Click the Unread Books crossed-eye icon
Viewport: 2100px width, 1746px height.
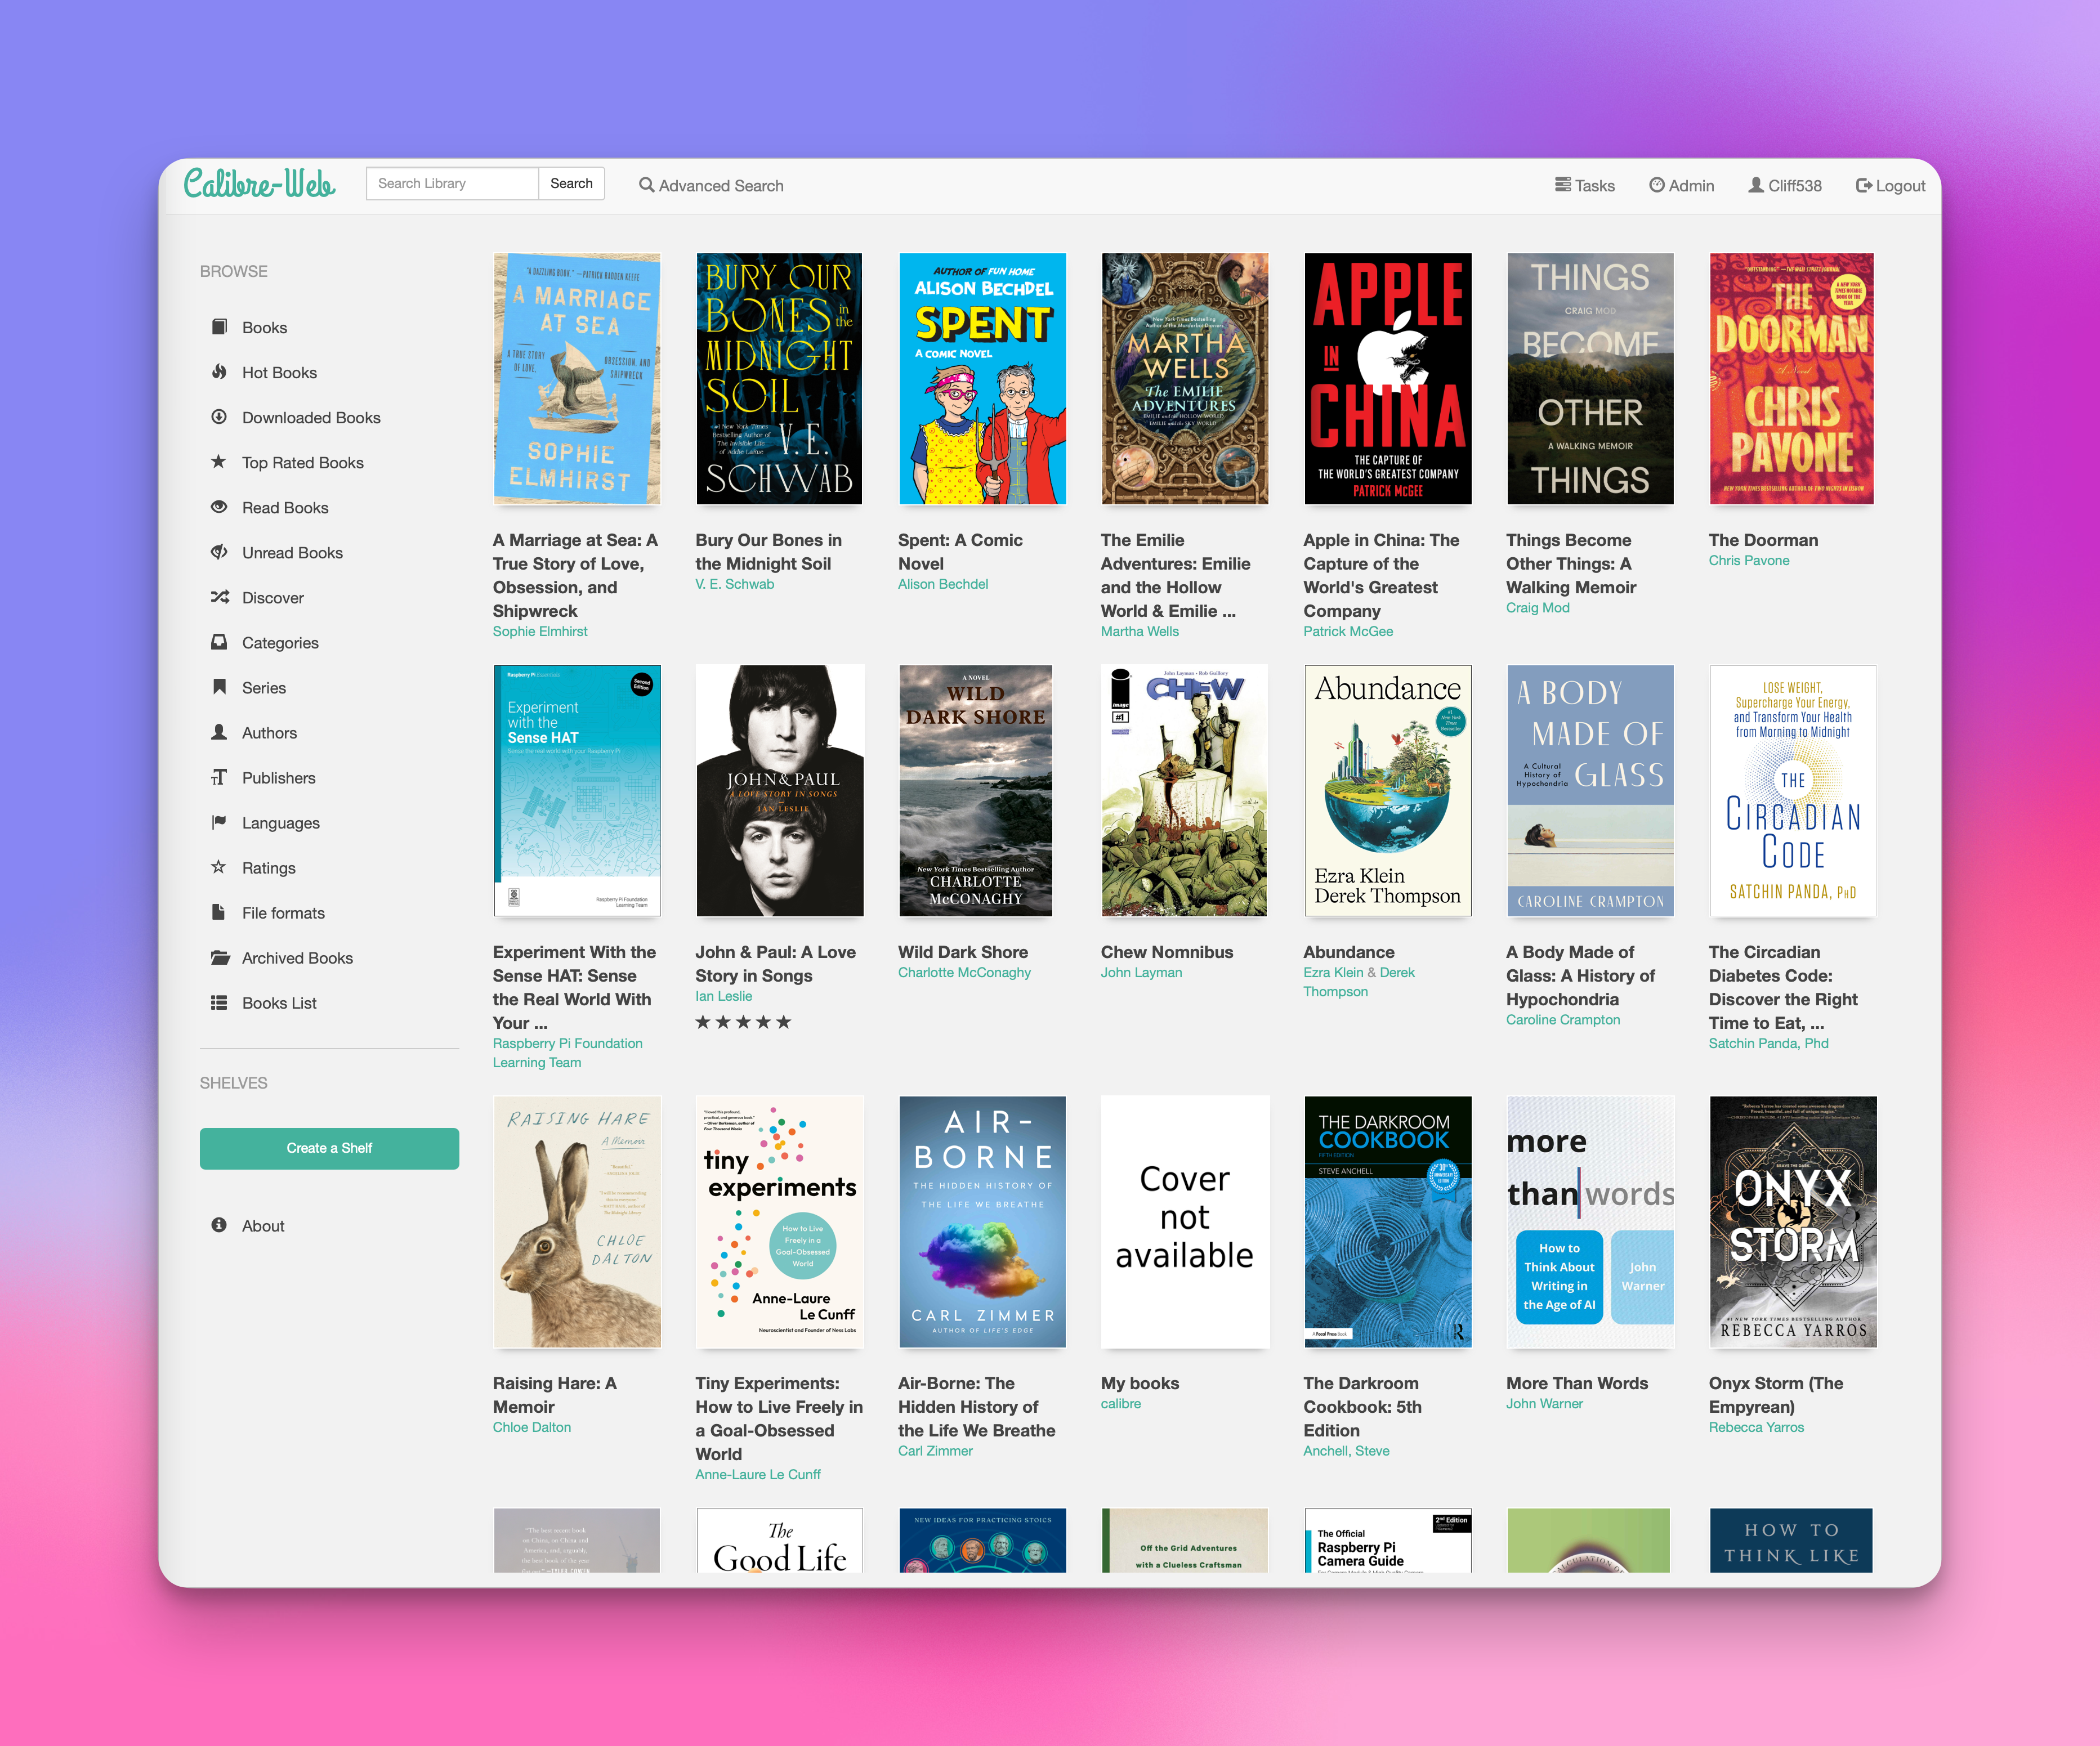click(219, 552)
